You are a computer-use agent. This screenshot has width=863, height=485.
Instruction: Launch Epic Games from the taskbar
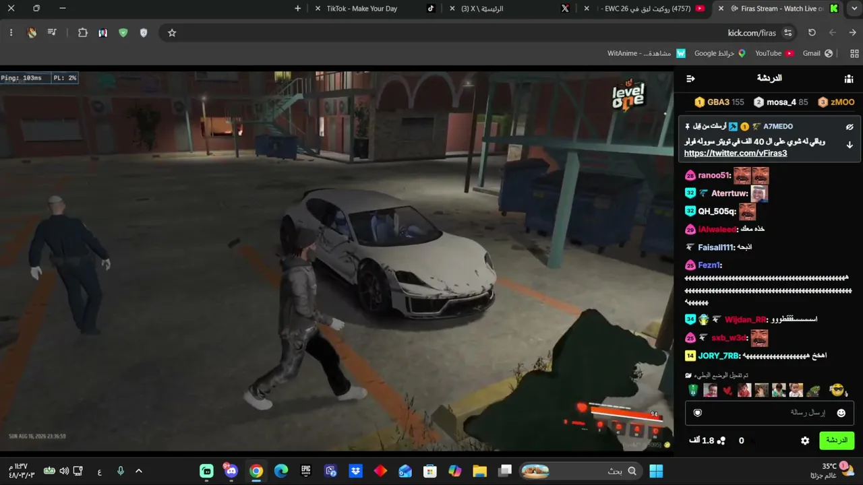(306, 471)
